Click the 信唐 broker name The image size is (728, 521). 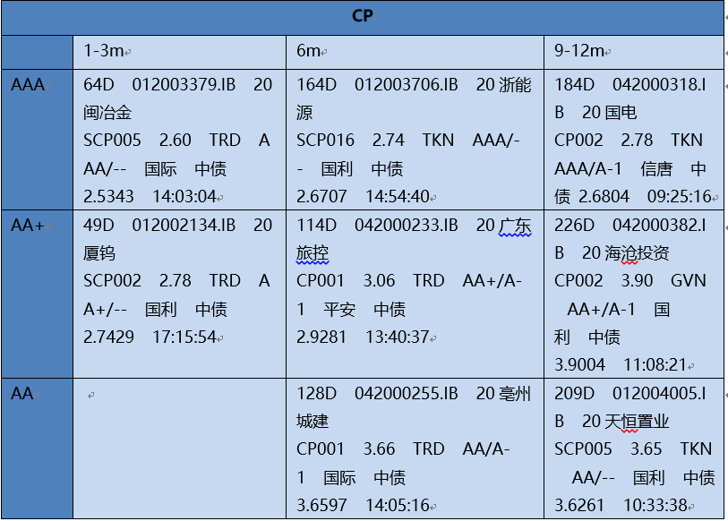(656, 168)
